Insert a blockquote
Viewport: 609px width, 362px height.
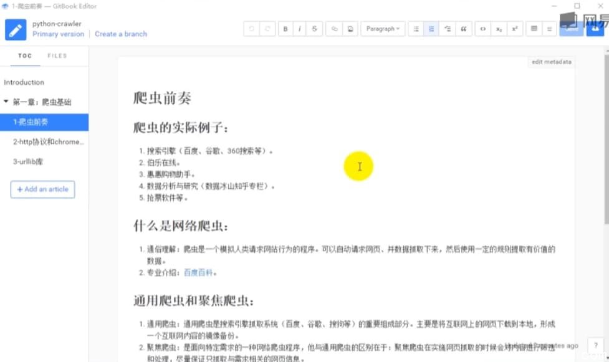click(464, 29)
